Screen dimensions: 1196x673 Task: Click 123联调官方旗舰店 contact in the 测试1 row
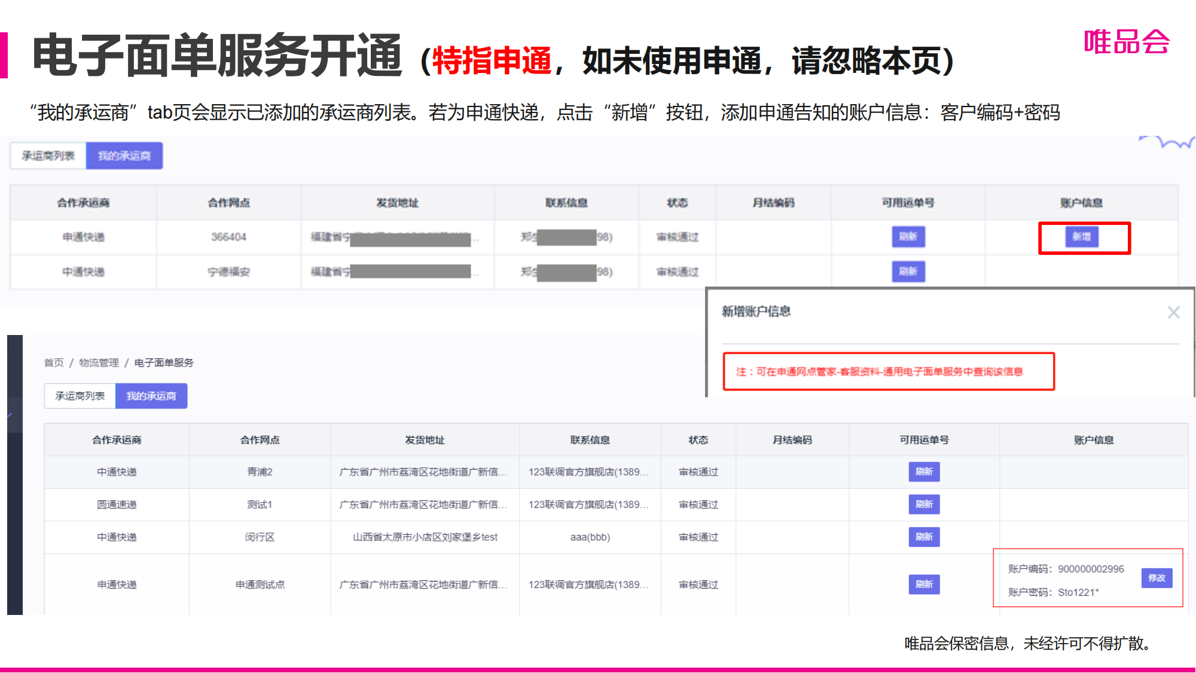pos(588,505)
